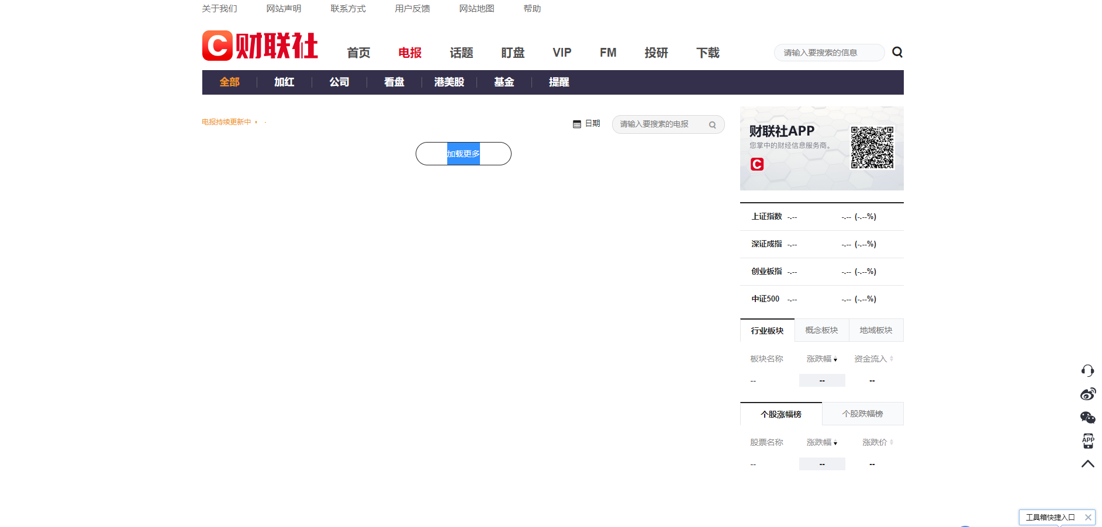Click the Cailianshe logo

(260, 46)
